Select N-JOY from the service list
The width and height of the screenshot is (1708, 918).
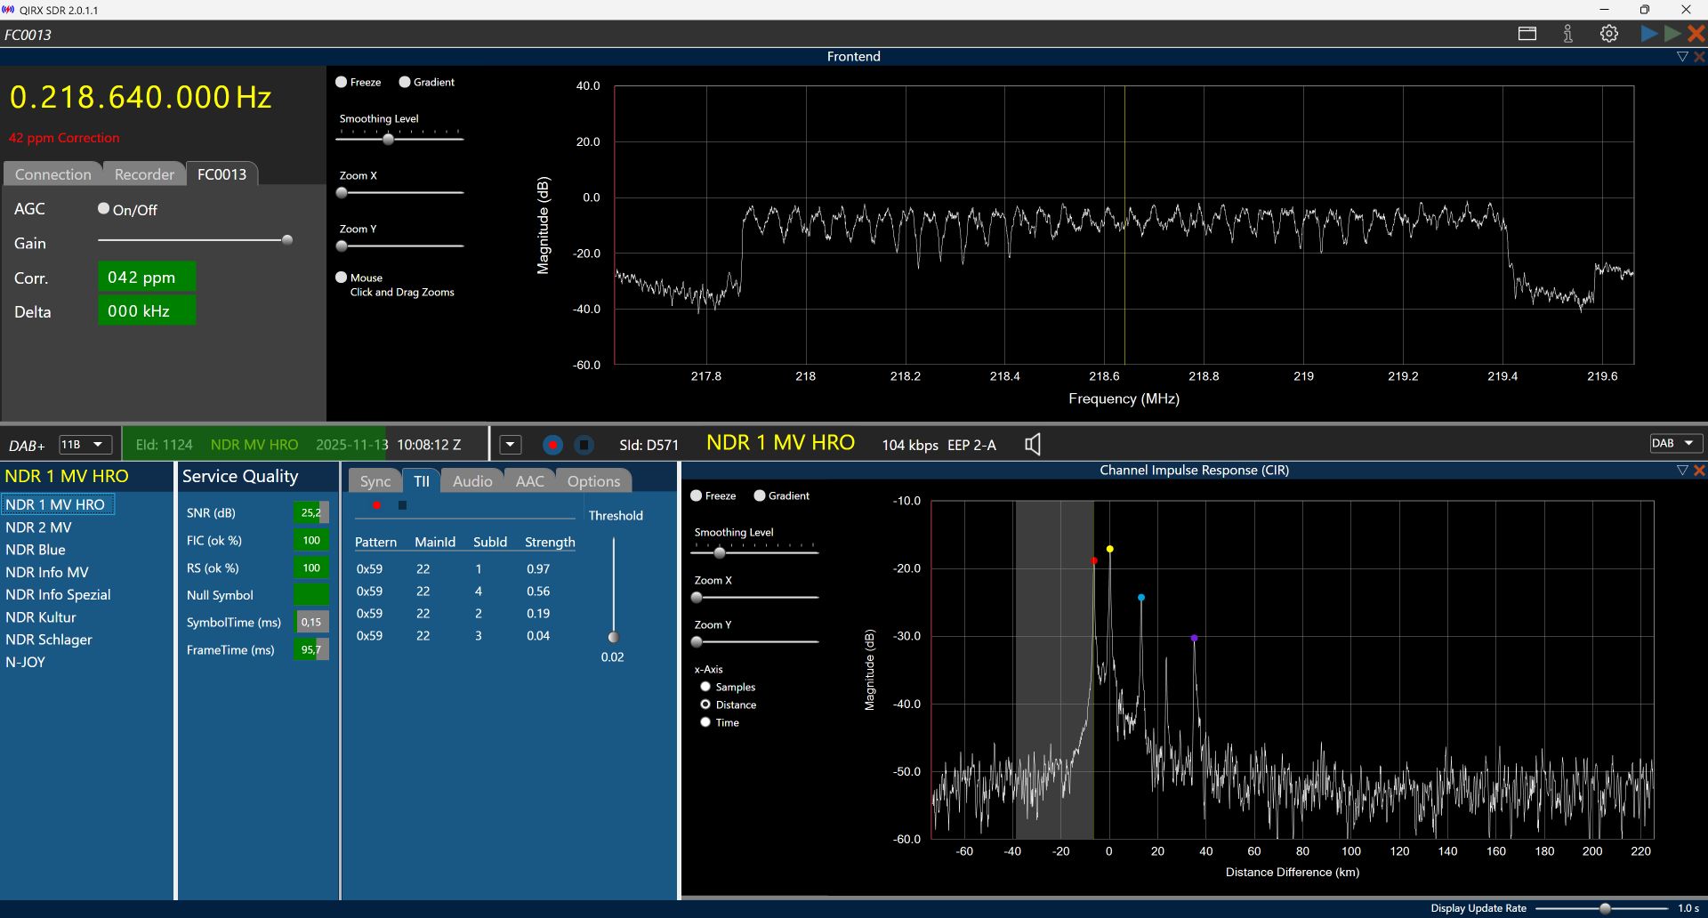[26, 662]
